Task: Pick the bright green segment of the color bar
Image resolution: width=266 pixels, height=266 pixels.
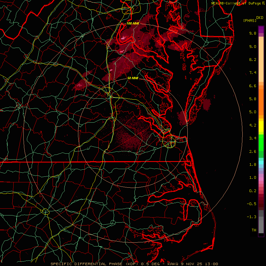Action: point(261,142)
